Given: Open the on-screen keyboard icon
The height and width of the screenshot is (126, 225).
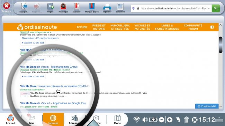Looking at the screenshot, I should [219, 119].
